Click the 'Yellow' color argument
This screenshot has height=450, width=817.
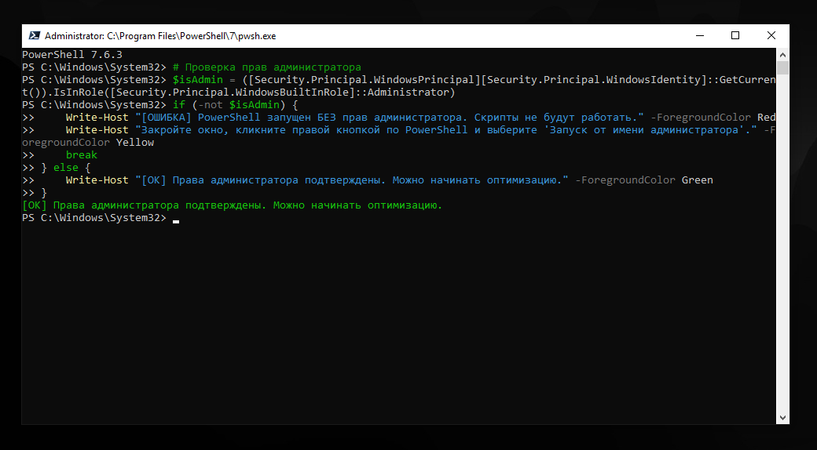tap(135, 142)
